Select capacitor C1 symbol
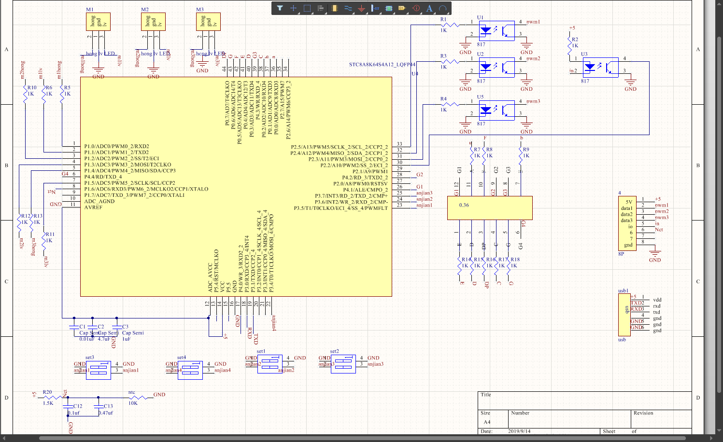Screen dimensions: 723x442 74,328
